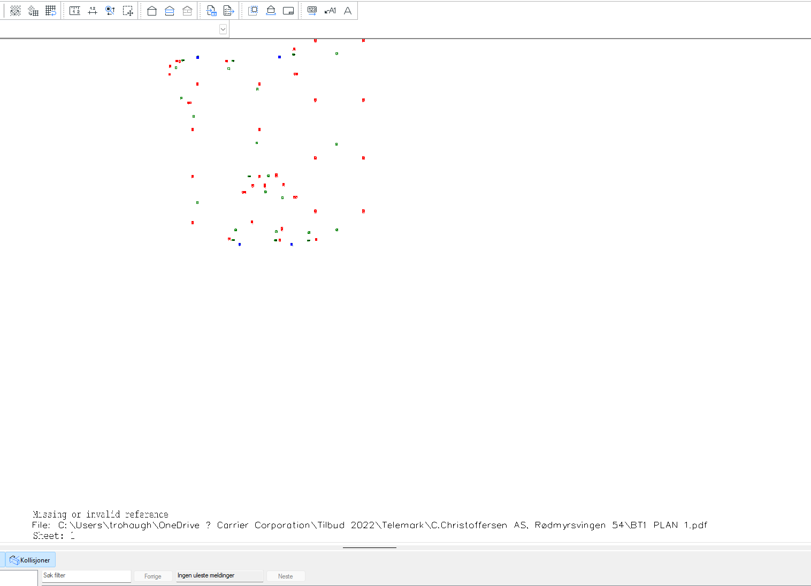
Task: Select the large letter A text tool
Action: point(348,11)
